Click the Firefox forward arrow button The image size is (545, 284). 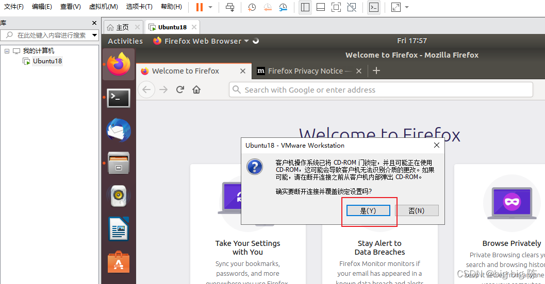click(163, 90)
